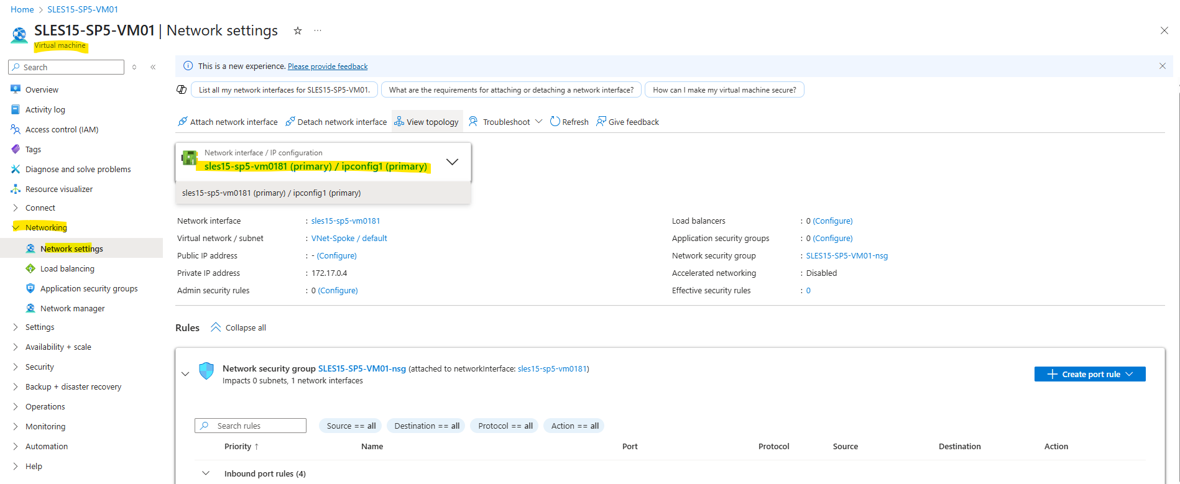This screenshot has width=1180, height=484.
Task: Click Configure next to Application security groups count
Action: [x=832, y=238]
